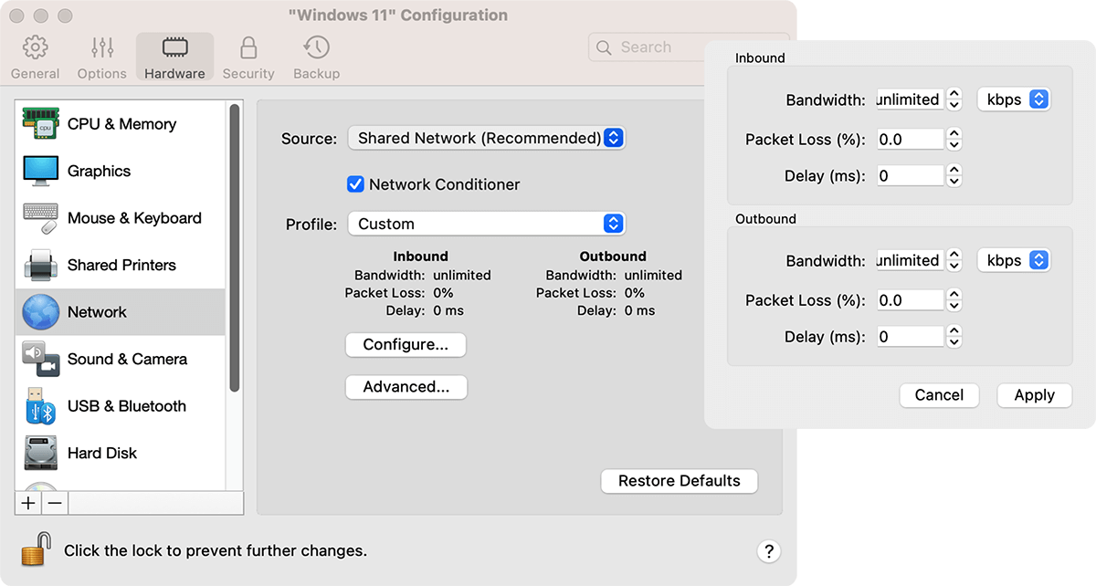Click the Hard Disk drive icon
Viewport: 1096px width, 586px height.
(x=41, y=454)
